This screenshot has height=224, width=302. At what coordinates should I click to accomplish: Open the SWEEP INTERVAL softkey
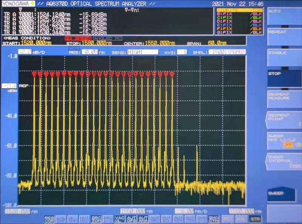point(284,162)
